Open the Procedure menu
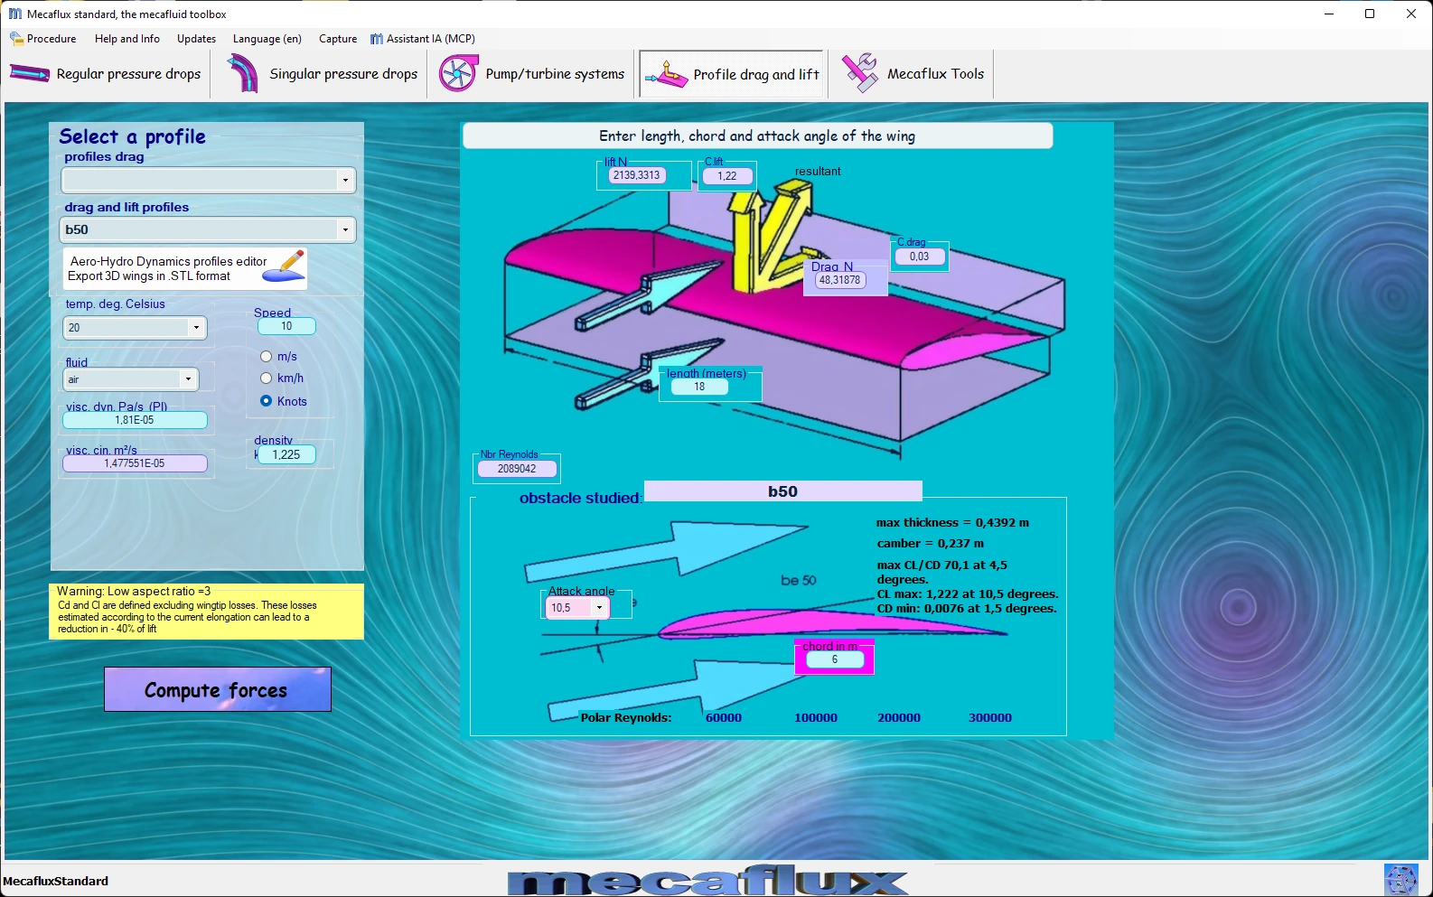Screen dimensions: 1433x897 (43, 39)
